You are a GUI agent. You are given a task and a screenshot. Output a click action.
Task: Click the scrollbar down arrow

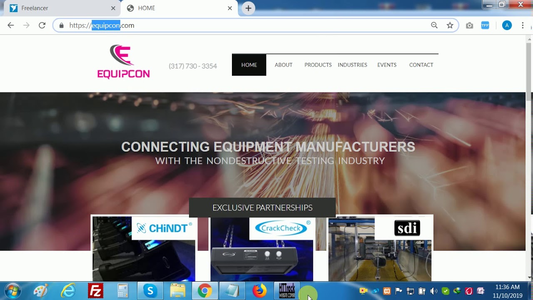pyautogui.click(x=529, y=277)
